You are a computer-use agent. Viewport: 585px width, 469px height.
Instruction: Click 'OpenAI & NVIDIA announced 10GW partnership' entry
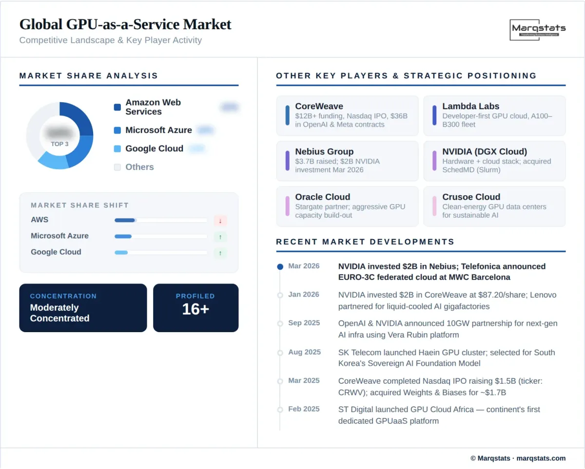click(448, 329)
